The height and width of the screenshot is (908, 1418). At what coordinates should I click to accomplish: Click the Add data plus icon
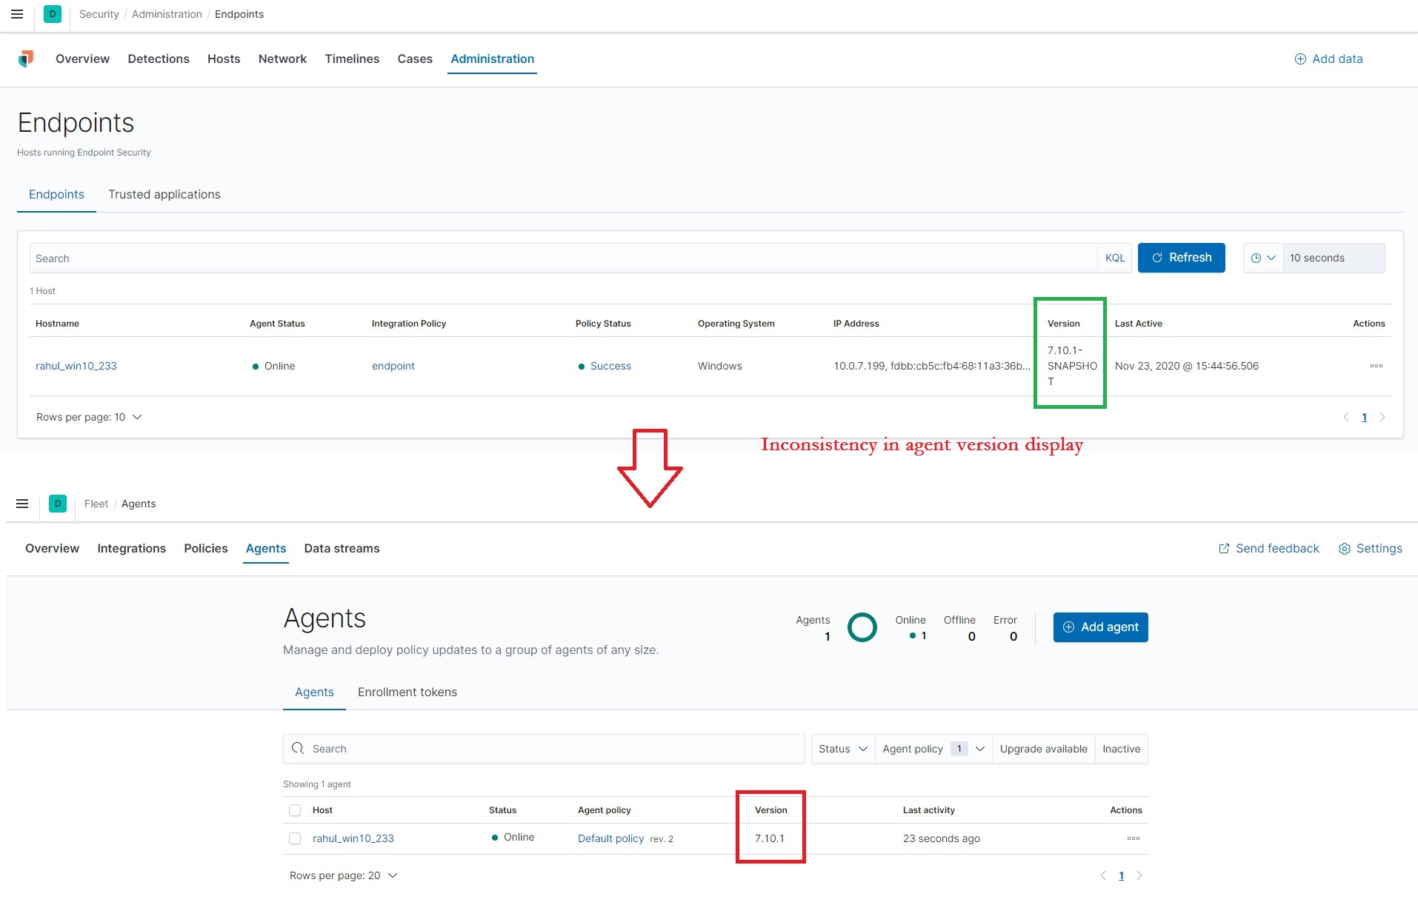point(1299,59)
